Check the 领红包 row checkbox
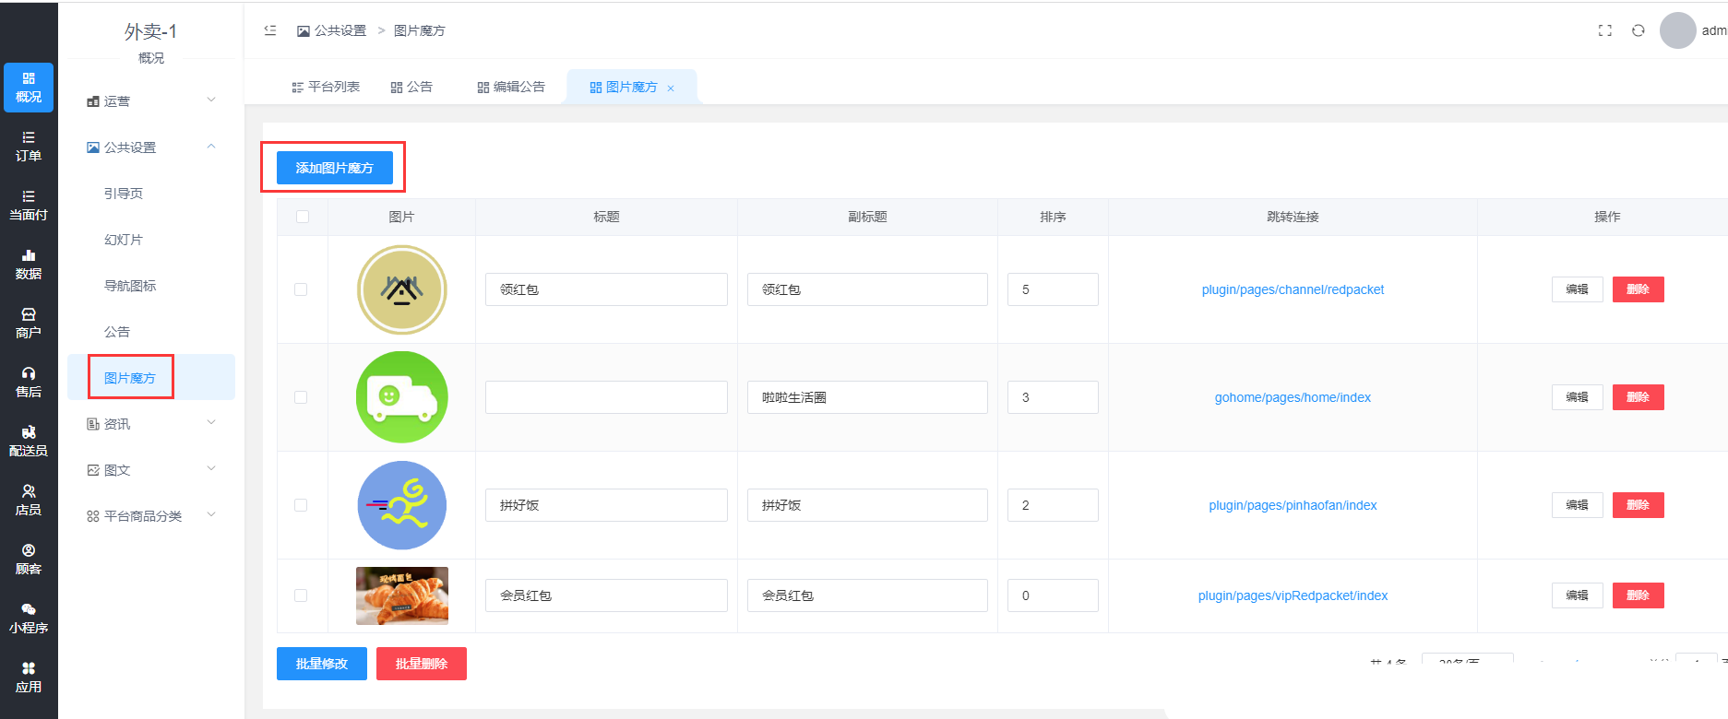This screenshot has width=1728, height=719. [301, 289]
